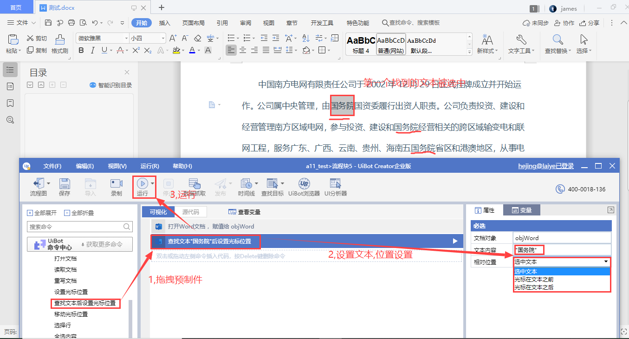Click UiBot 流程图 toolbar icon

click(x=39, y=187)
